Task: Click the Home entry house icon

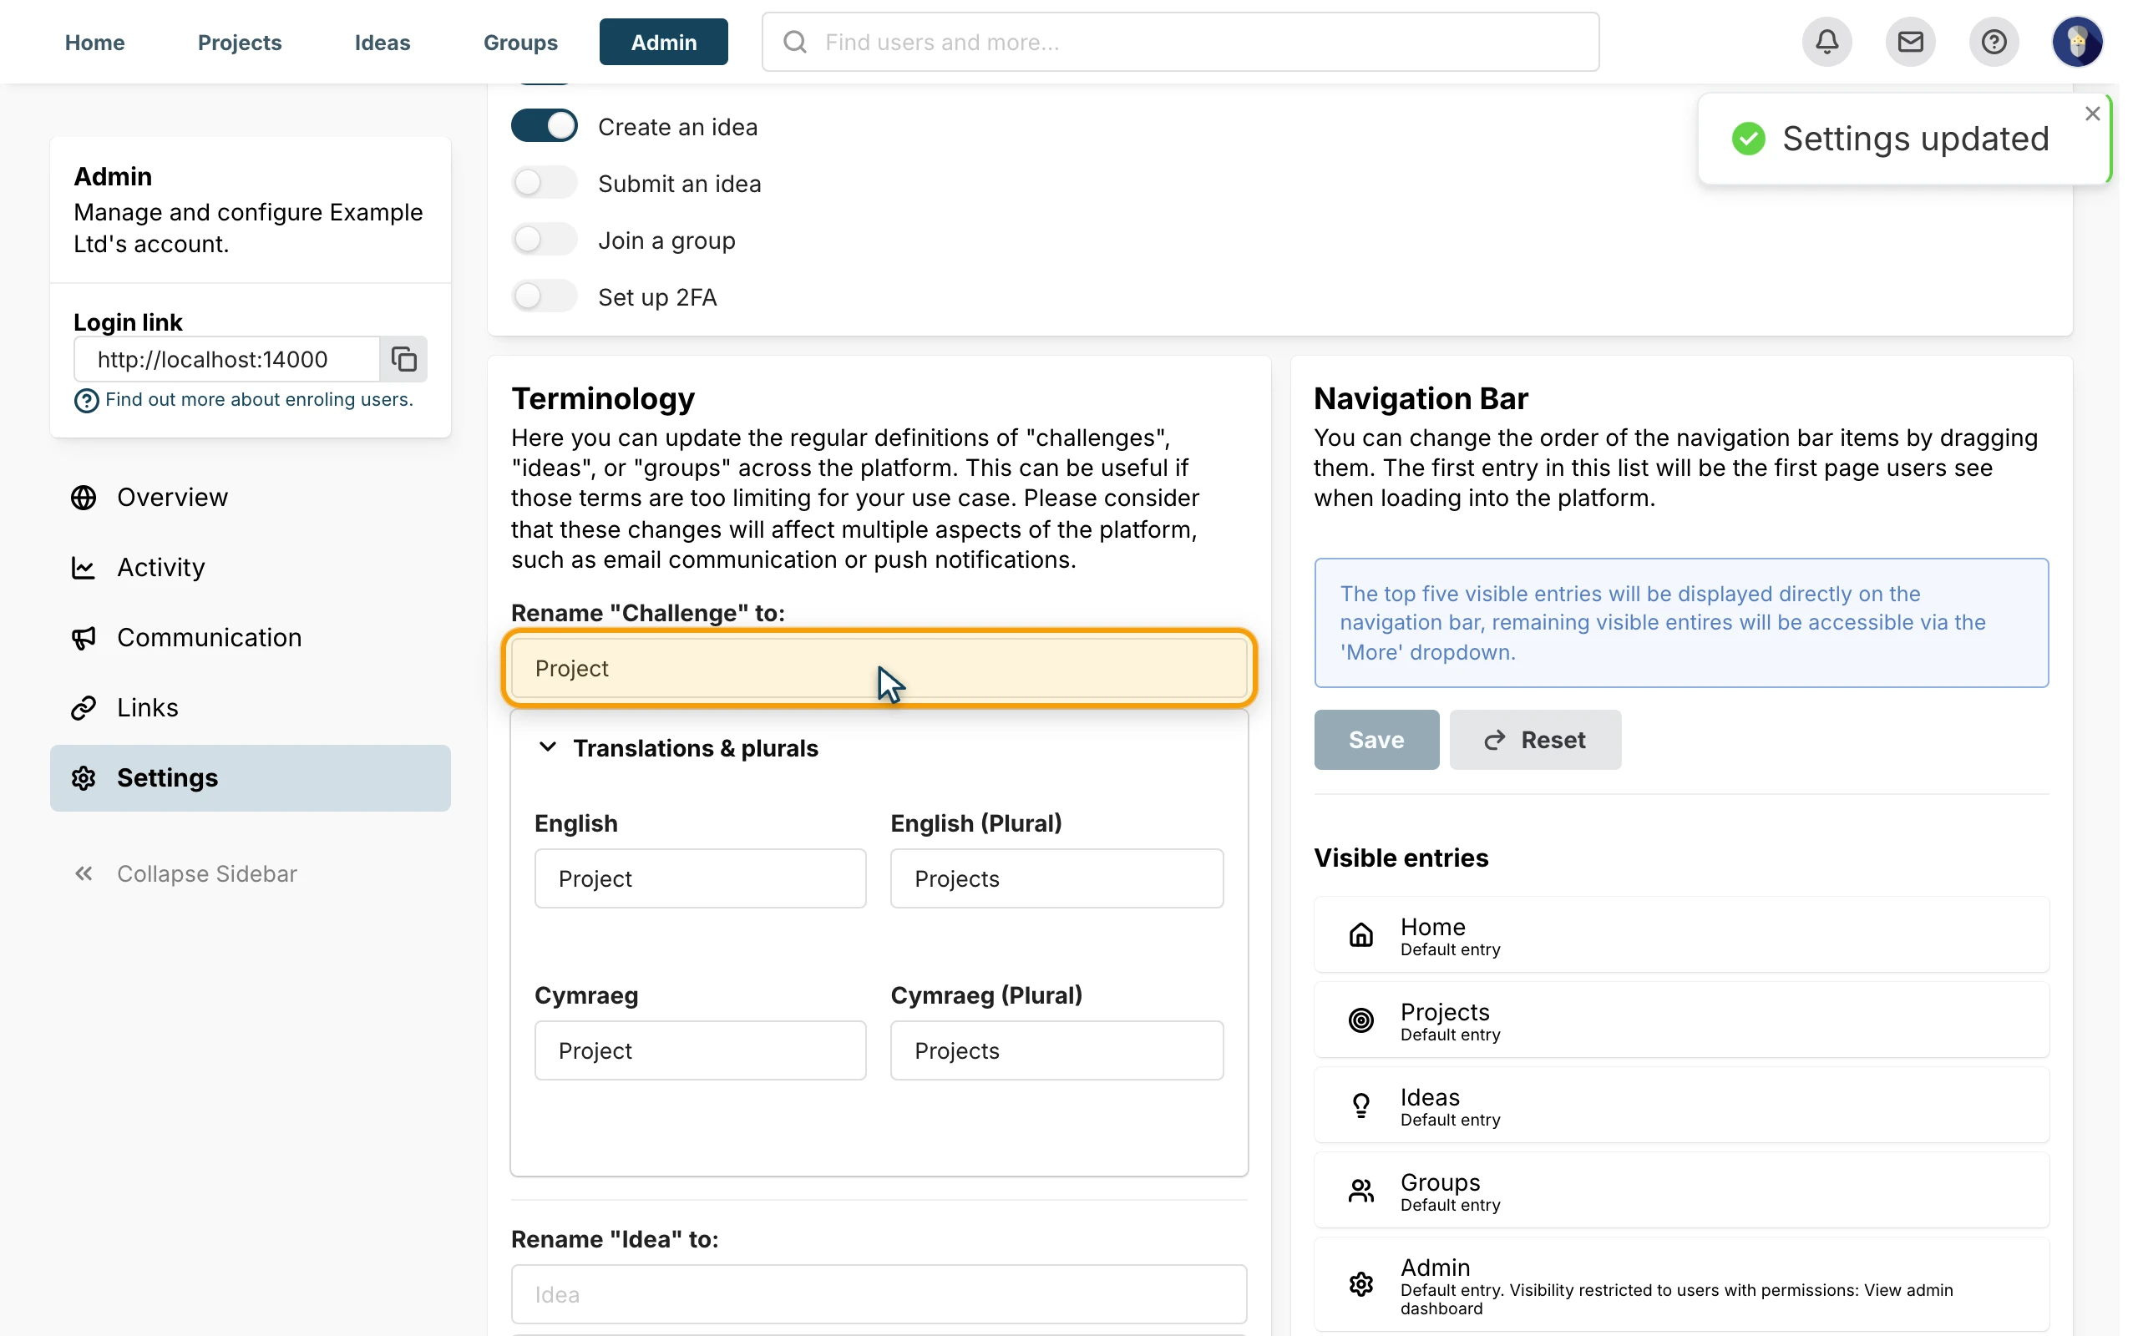Action: pos(1360,935)
